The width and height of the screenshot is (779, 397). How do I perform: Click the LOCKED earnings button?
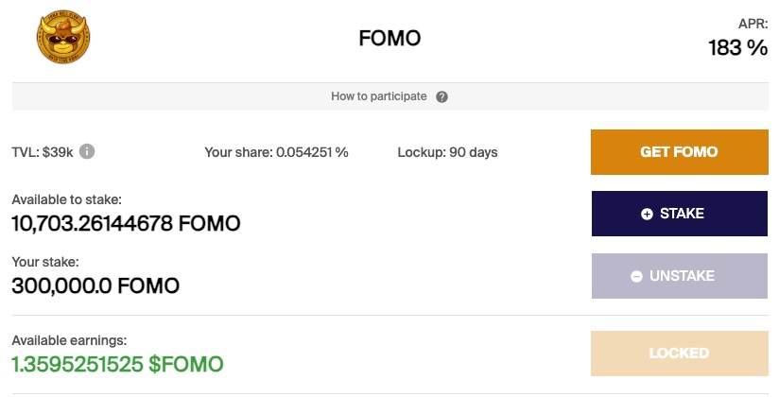click(x=679, y=354)
